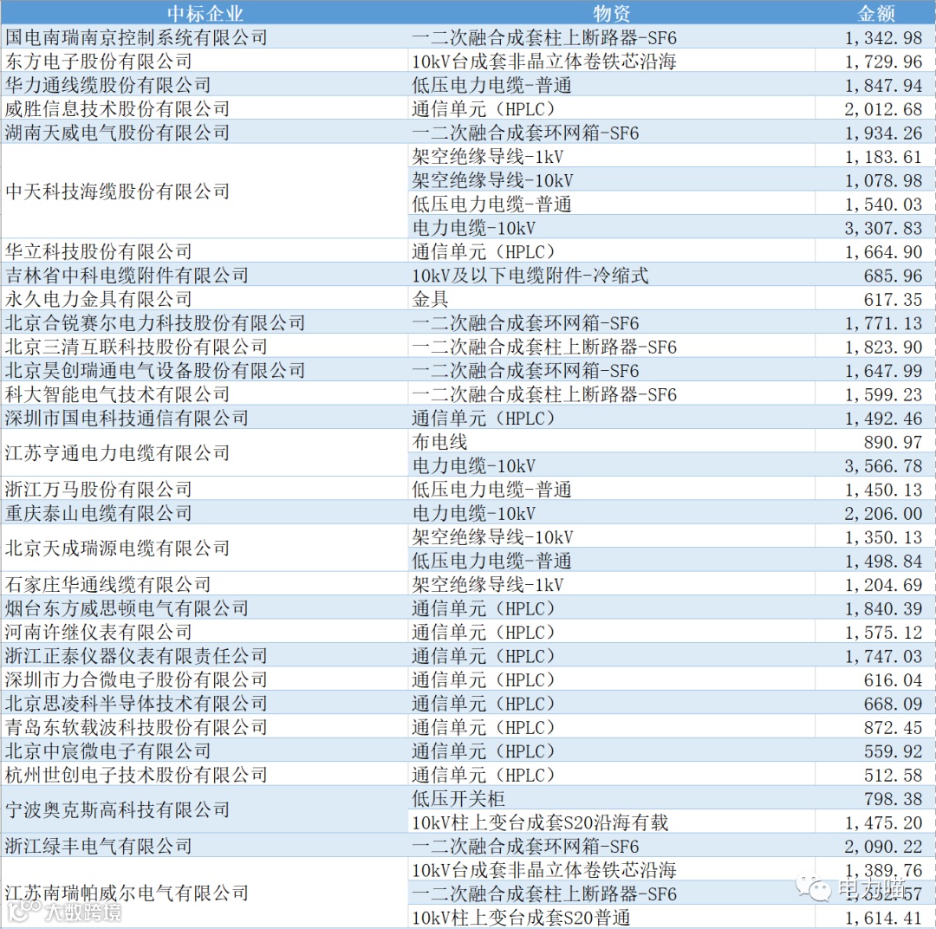This screenshot has height=929, width=936.
Task: Click the 物资 column header
Action: point(611,12)
